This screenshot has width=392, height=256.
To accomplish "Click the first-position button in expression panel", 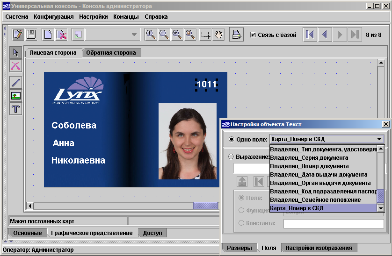I will coord(259,181).
